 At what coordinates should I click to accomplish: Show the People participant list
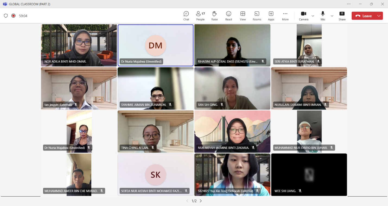click(x=200, y=16)
